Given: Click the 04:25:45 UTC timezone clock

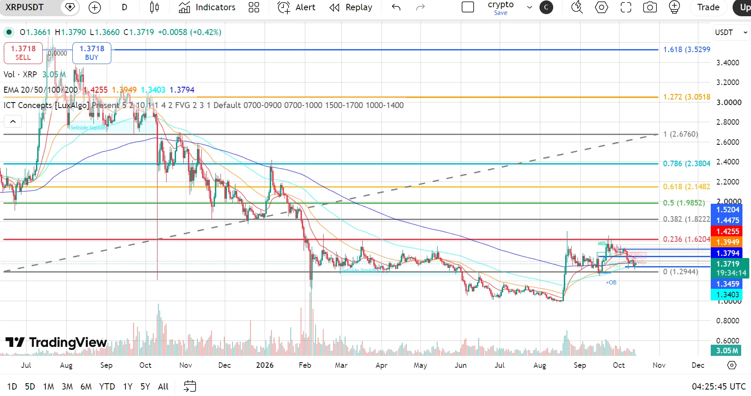Looking at the screenshot, I should pos(719,387).
